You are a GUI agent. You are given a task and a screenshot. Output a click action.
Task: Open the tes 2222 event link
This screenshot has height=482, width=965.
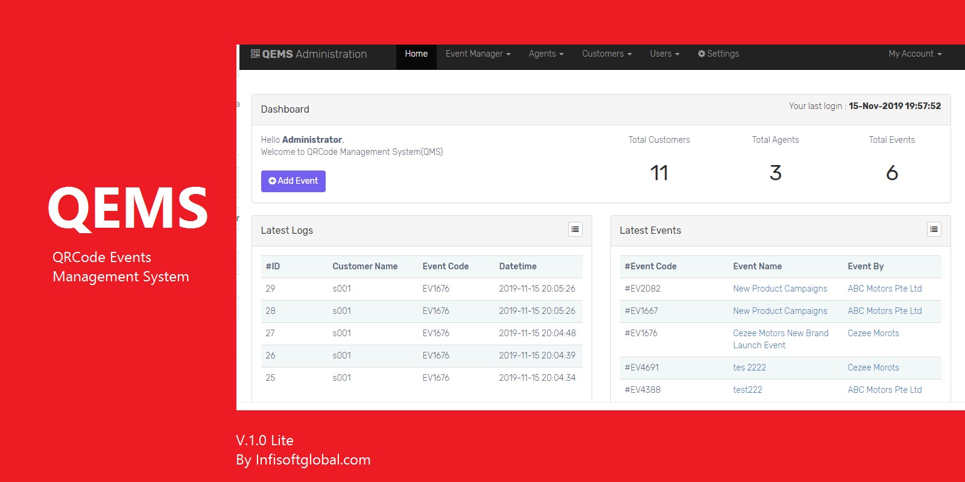[x=749, y=368]
